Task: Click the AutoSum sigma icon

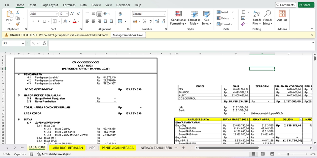Action: (243, 12)
